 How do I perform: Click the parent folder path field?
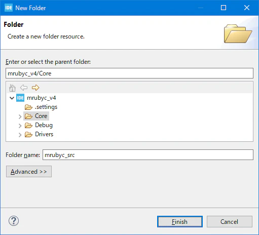pos(129,73)
